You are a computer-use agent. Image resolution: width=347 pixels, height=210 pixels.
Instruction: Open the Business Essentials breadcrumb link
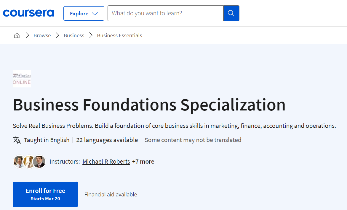[119, 35]
